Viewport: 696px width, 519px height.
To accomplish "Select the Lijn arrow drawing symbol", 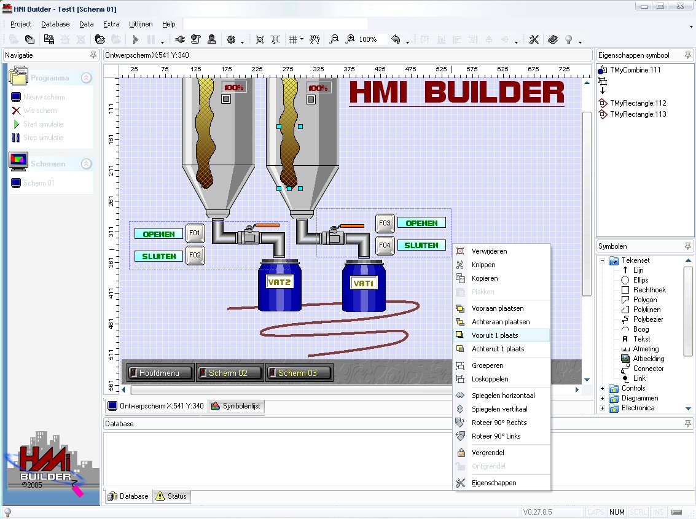I will pyautogui.click(x=633, y=270).
